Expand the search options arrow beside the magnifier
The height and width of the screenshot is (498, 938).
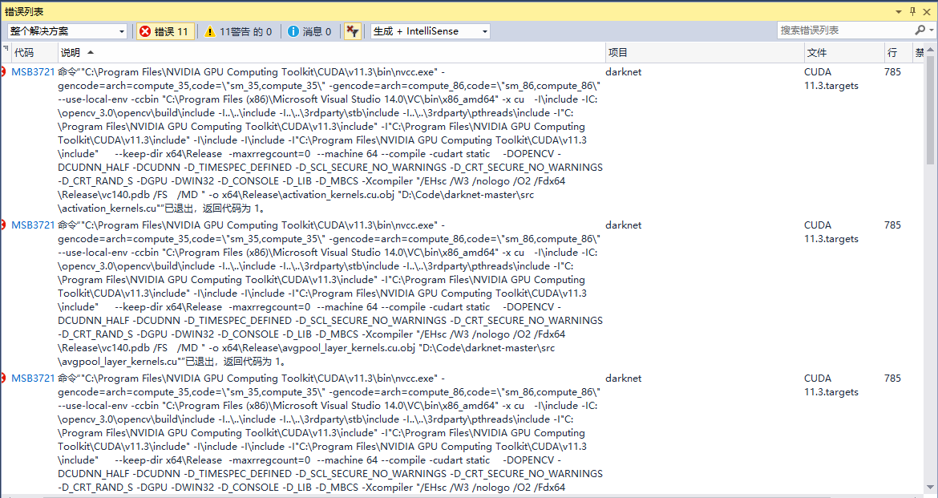[930, 30]
